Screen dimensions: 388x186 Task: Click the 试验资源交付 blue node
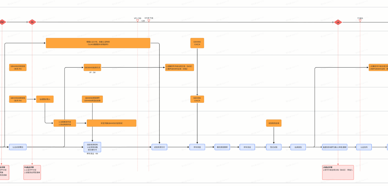(x=160, y=147)
